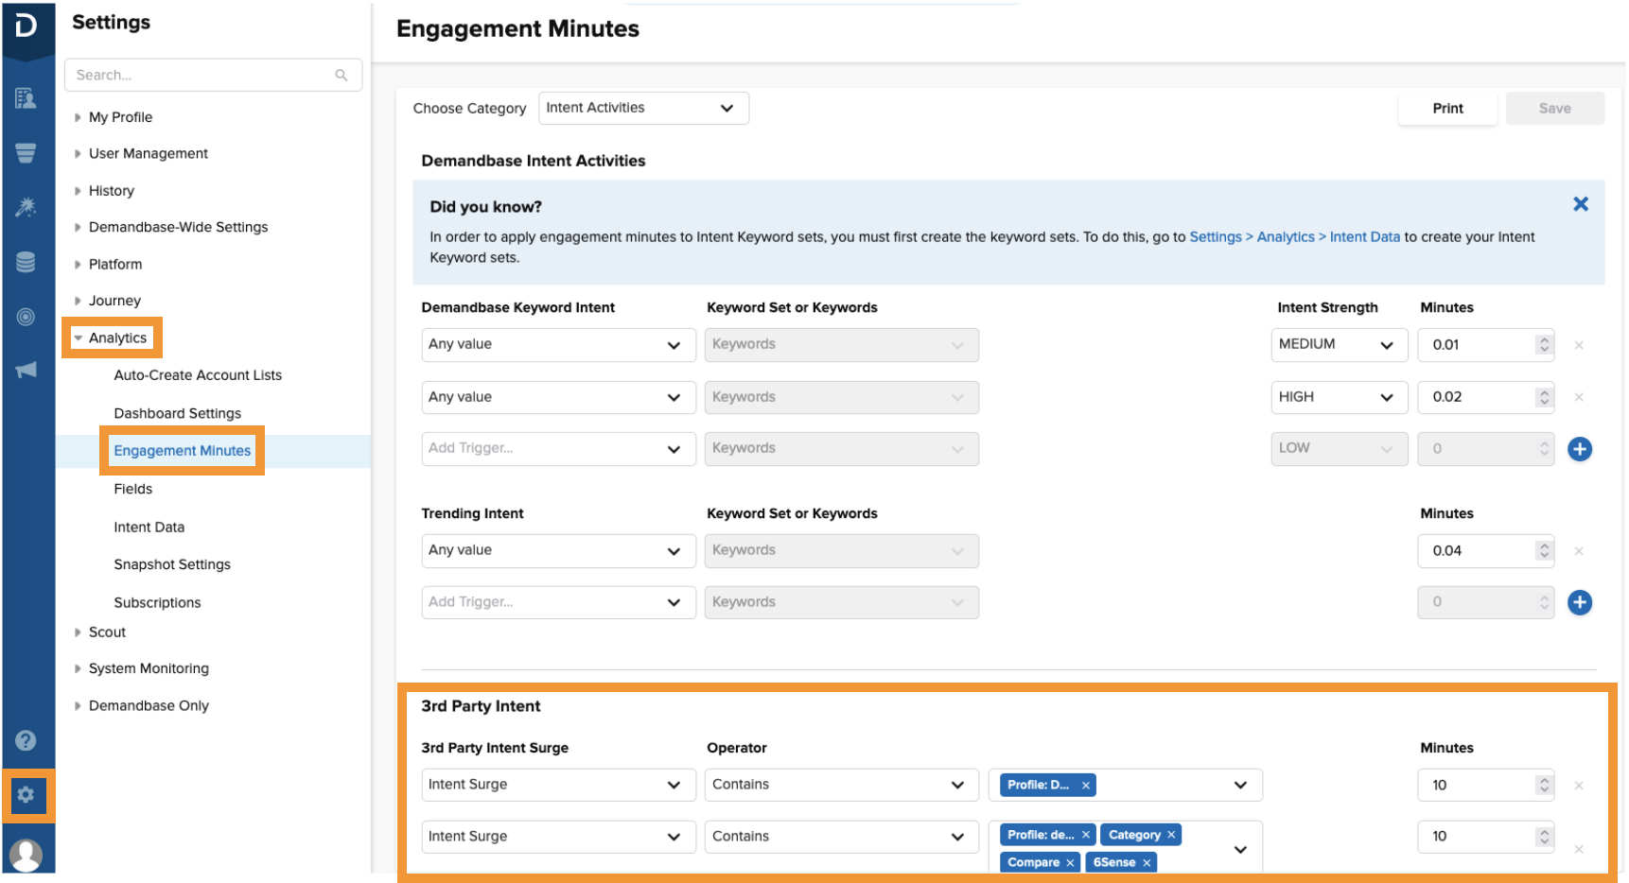Follow the Settings > Analytics > Intent Data link
This screenshot has width=1629, height=883.
click(1293, 237)
